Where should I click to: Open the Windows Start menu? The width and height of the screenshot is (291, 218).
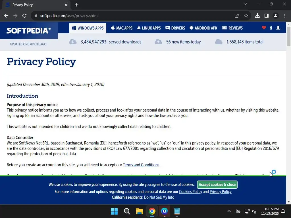tap(114, 211)
